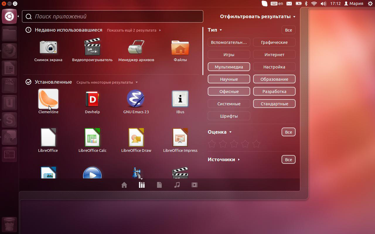Open the Wi-Fi network indicator
375x234 pixels.
pos(314,4)
